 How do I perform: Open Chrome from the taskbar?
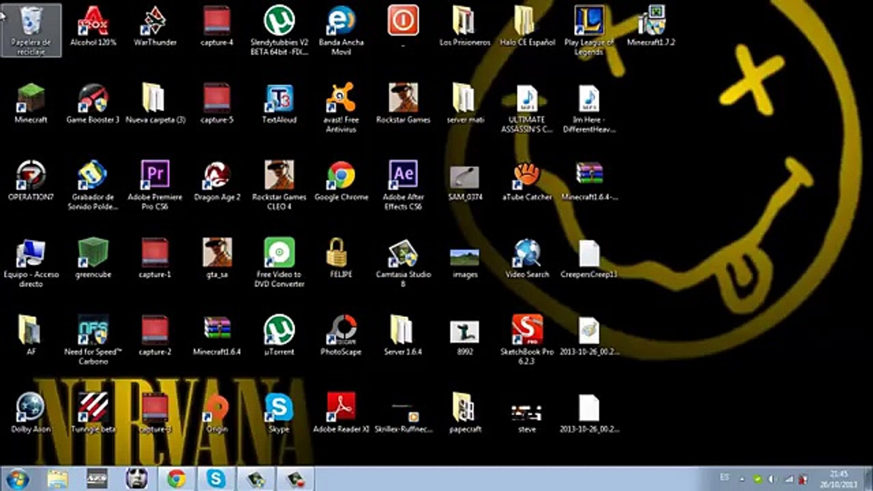(176, 479)
